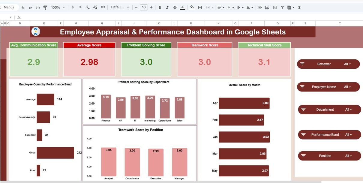Toggle bold formatting
This screenshot has height=183, width=363.
[160, 7]
